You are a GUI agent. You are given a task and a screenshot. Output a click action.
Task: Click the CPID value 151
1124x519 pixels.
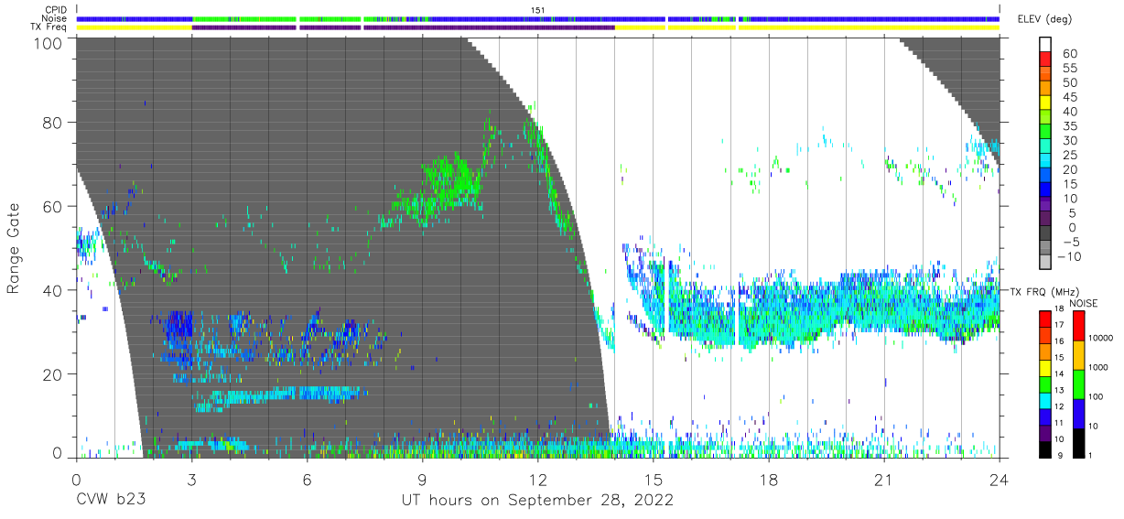pyautogui.click(x=538, y=10)
